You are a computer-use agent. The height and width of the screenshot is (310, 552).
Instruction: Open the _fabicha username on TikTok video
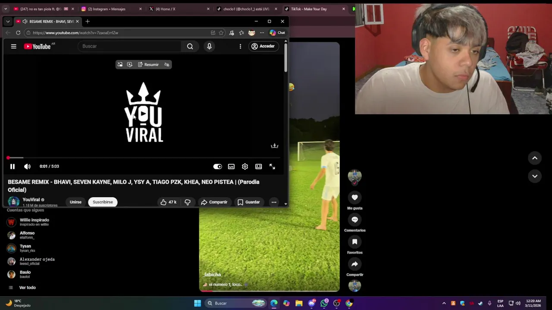point(212,274)
